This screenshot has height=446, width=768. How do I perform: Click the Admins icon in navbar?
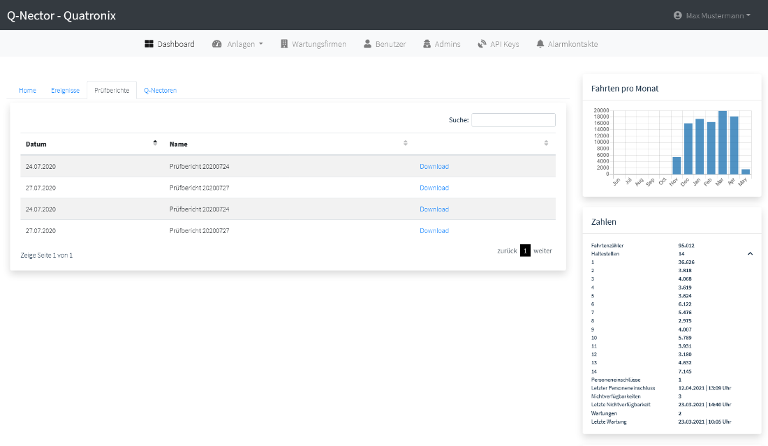pos(427,44)
